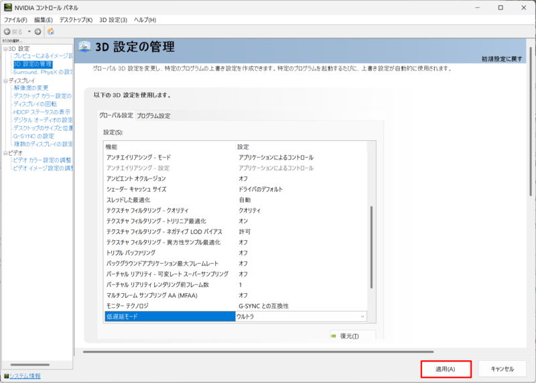Select シェーダー キャッシュ サイズ row
Viewport: 536px width, 383px height.
pyautogui.click(x=236, y=189)
